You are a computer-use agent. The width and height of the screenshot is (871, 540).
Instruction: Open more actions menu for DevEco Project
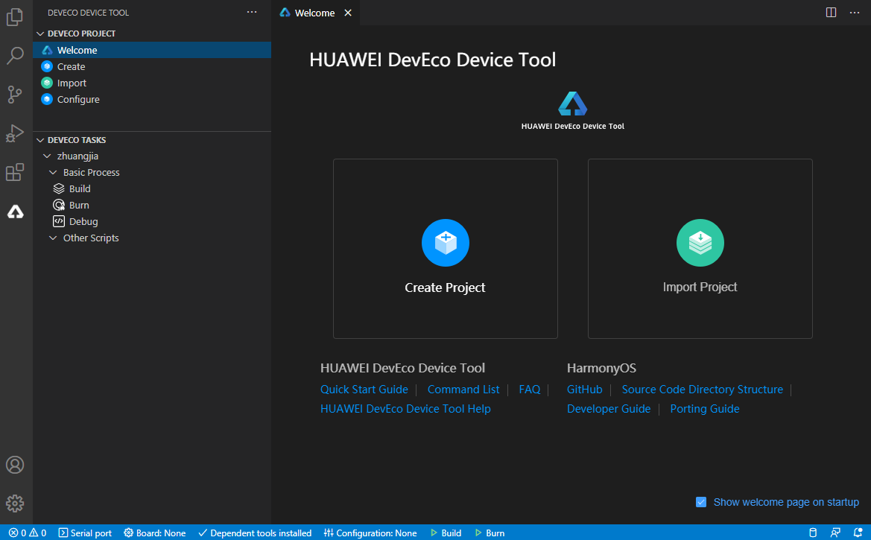pos(251,12)
